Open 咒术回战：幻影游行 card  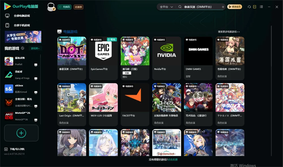click(x=198, y=105)
